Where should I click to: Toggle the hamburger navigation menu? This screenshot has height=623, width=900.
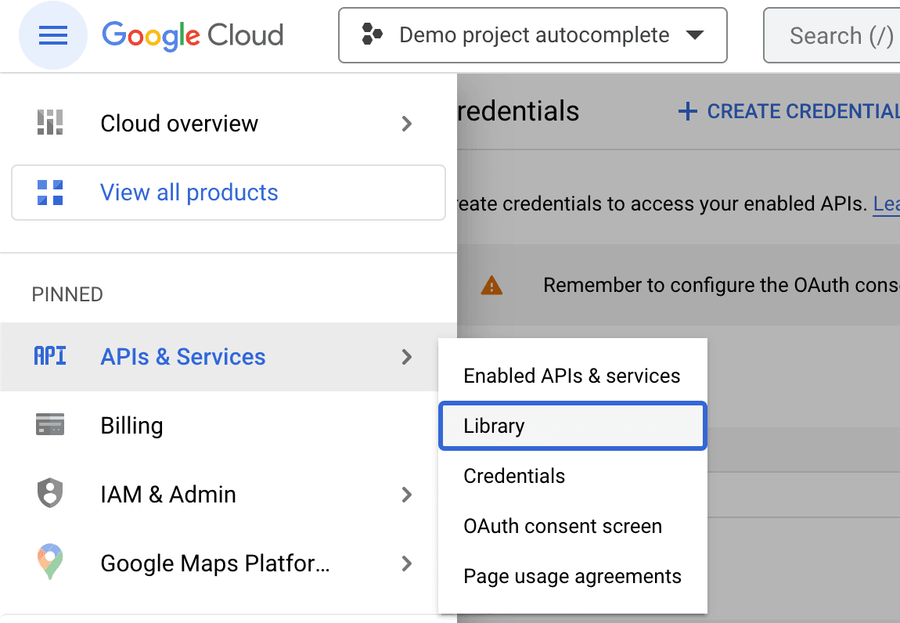[x=52, y=35]
